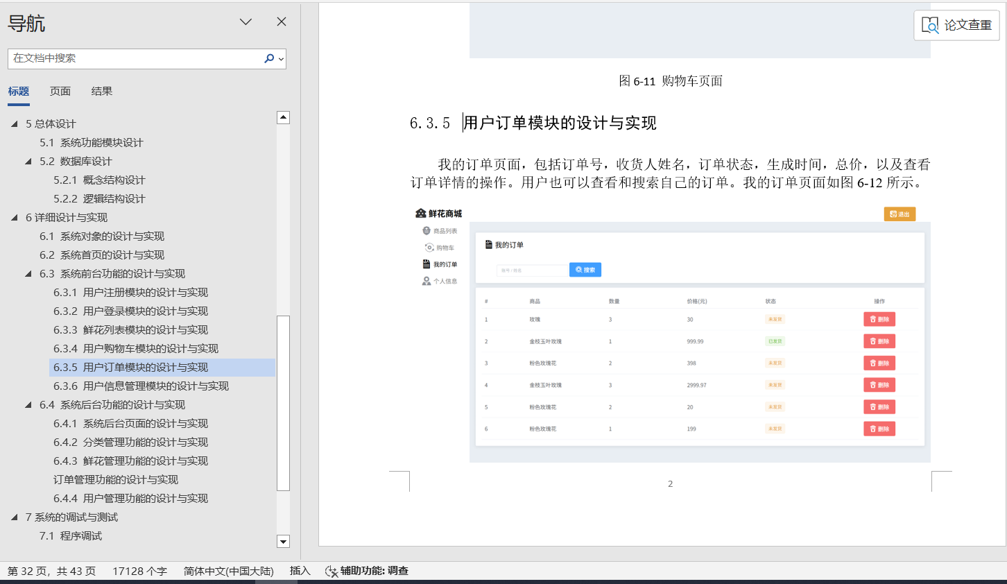Open 6.4.3 鲜花管理功能的设计与实现
This screenshot has width=1007, height=584.
130,461
